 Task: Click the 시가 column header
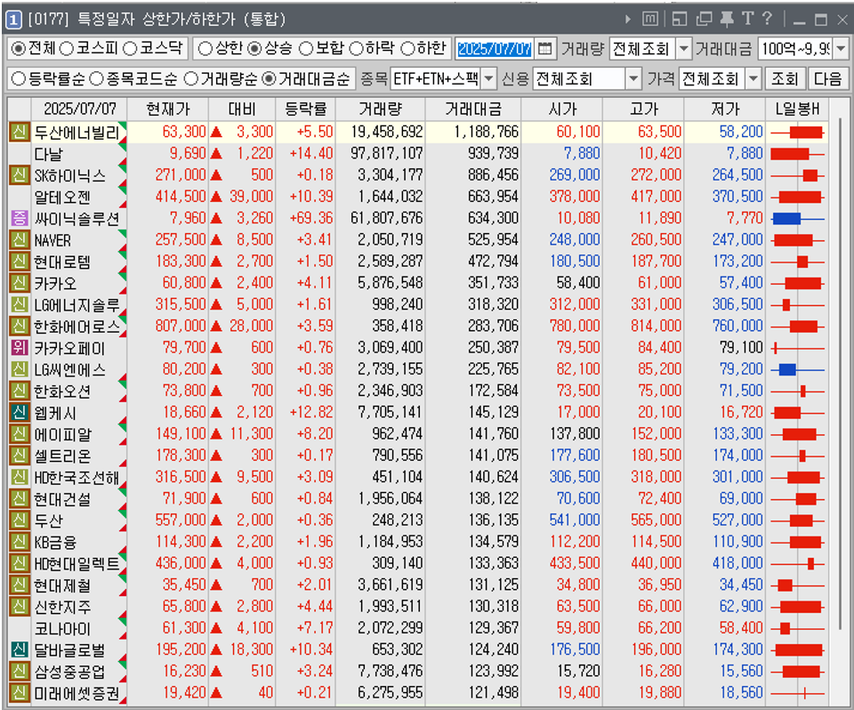coord(562,109)
